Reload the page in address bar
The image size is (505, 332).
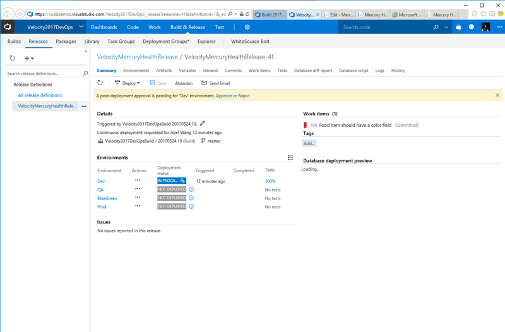point(247,14)
